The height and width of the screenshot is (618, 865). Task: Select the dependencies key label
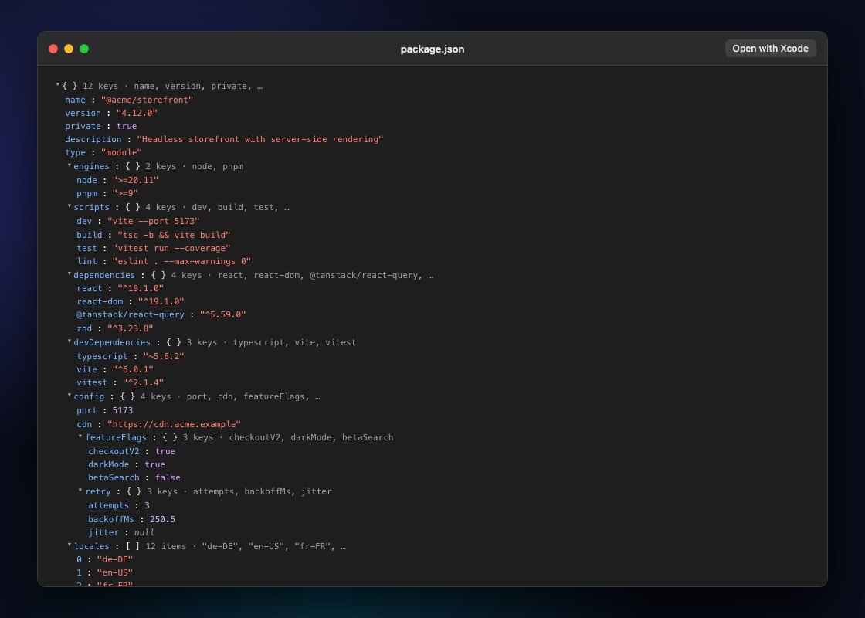[x=104, y=275]
